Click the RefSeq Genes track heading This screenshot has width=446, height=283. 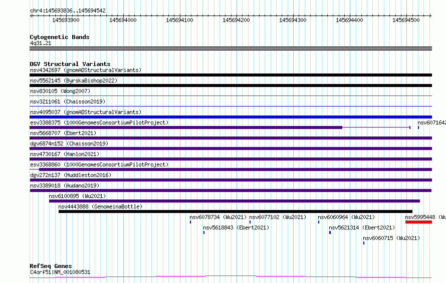click(51, 266)
